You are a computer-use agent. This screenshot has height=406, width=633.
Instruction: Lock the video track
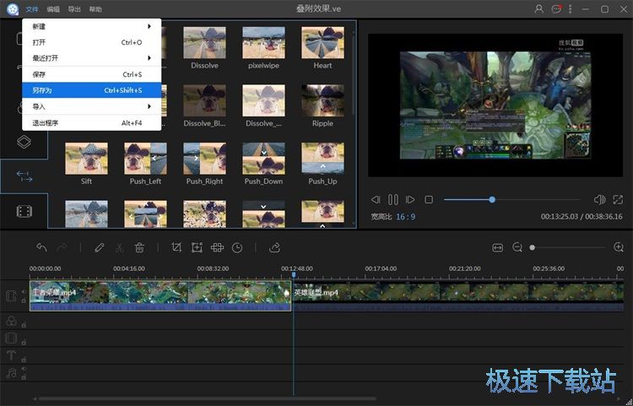coord(24,300)
